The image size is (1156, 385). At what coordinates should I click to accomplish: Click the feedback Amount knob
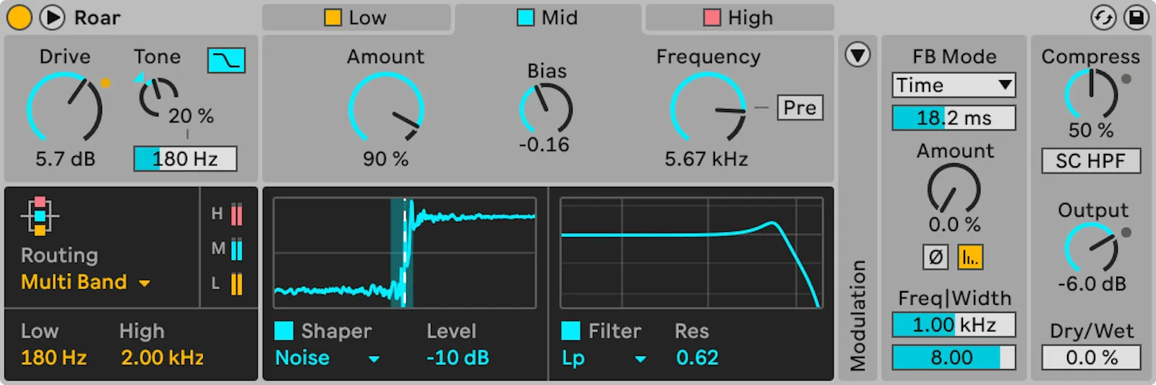pos(954,189)
